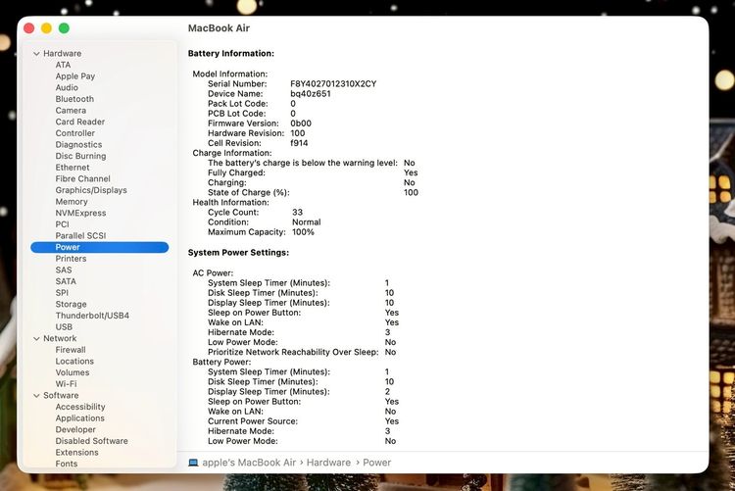Screen dimensions: 735x491
Task: Select Developer under Software
Action: [x=75, y=429]
